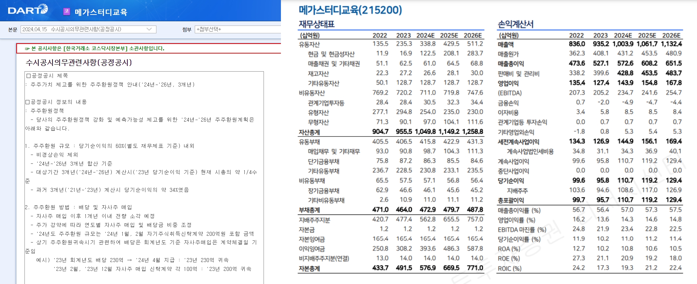
Task: Click the 2022 ROE value 27.3
Action: 579,258
